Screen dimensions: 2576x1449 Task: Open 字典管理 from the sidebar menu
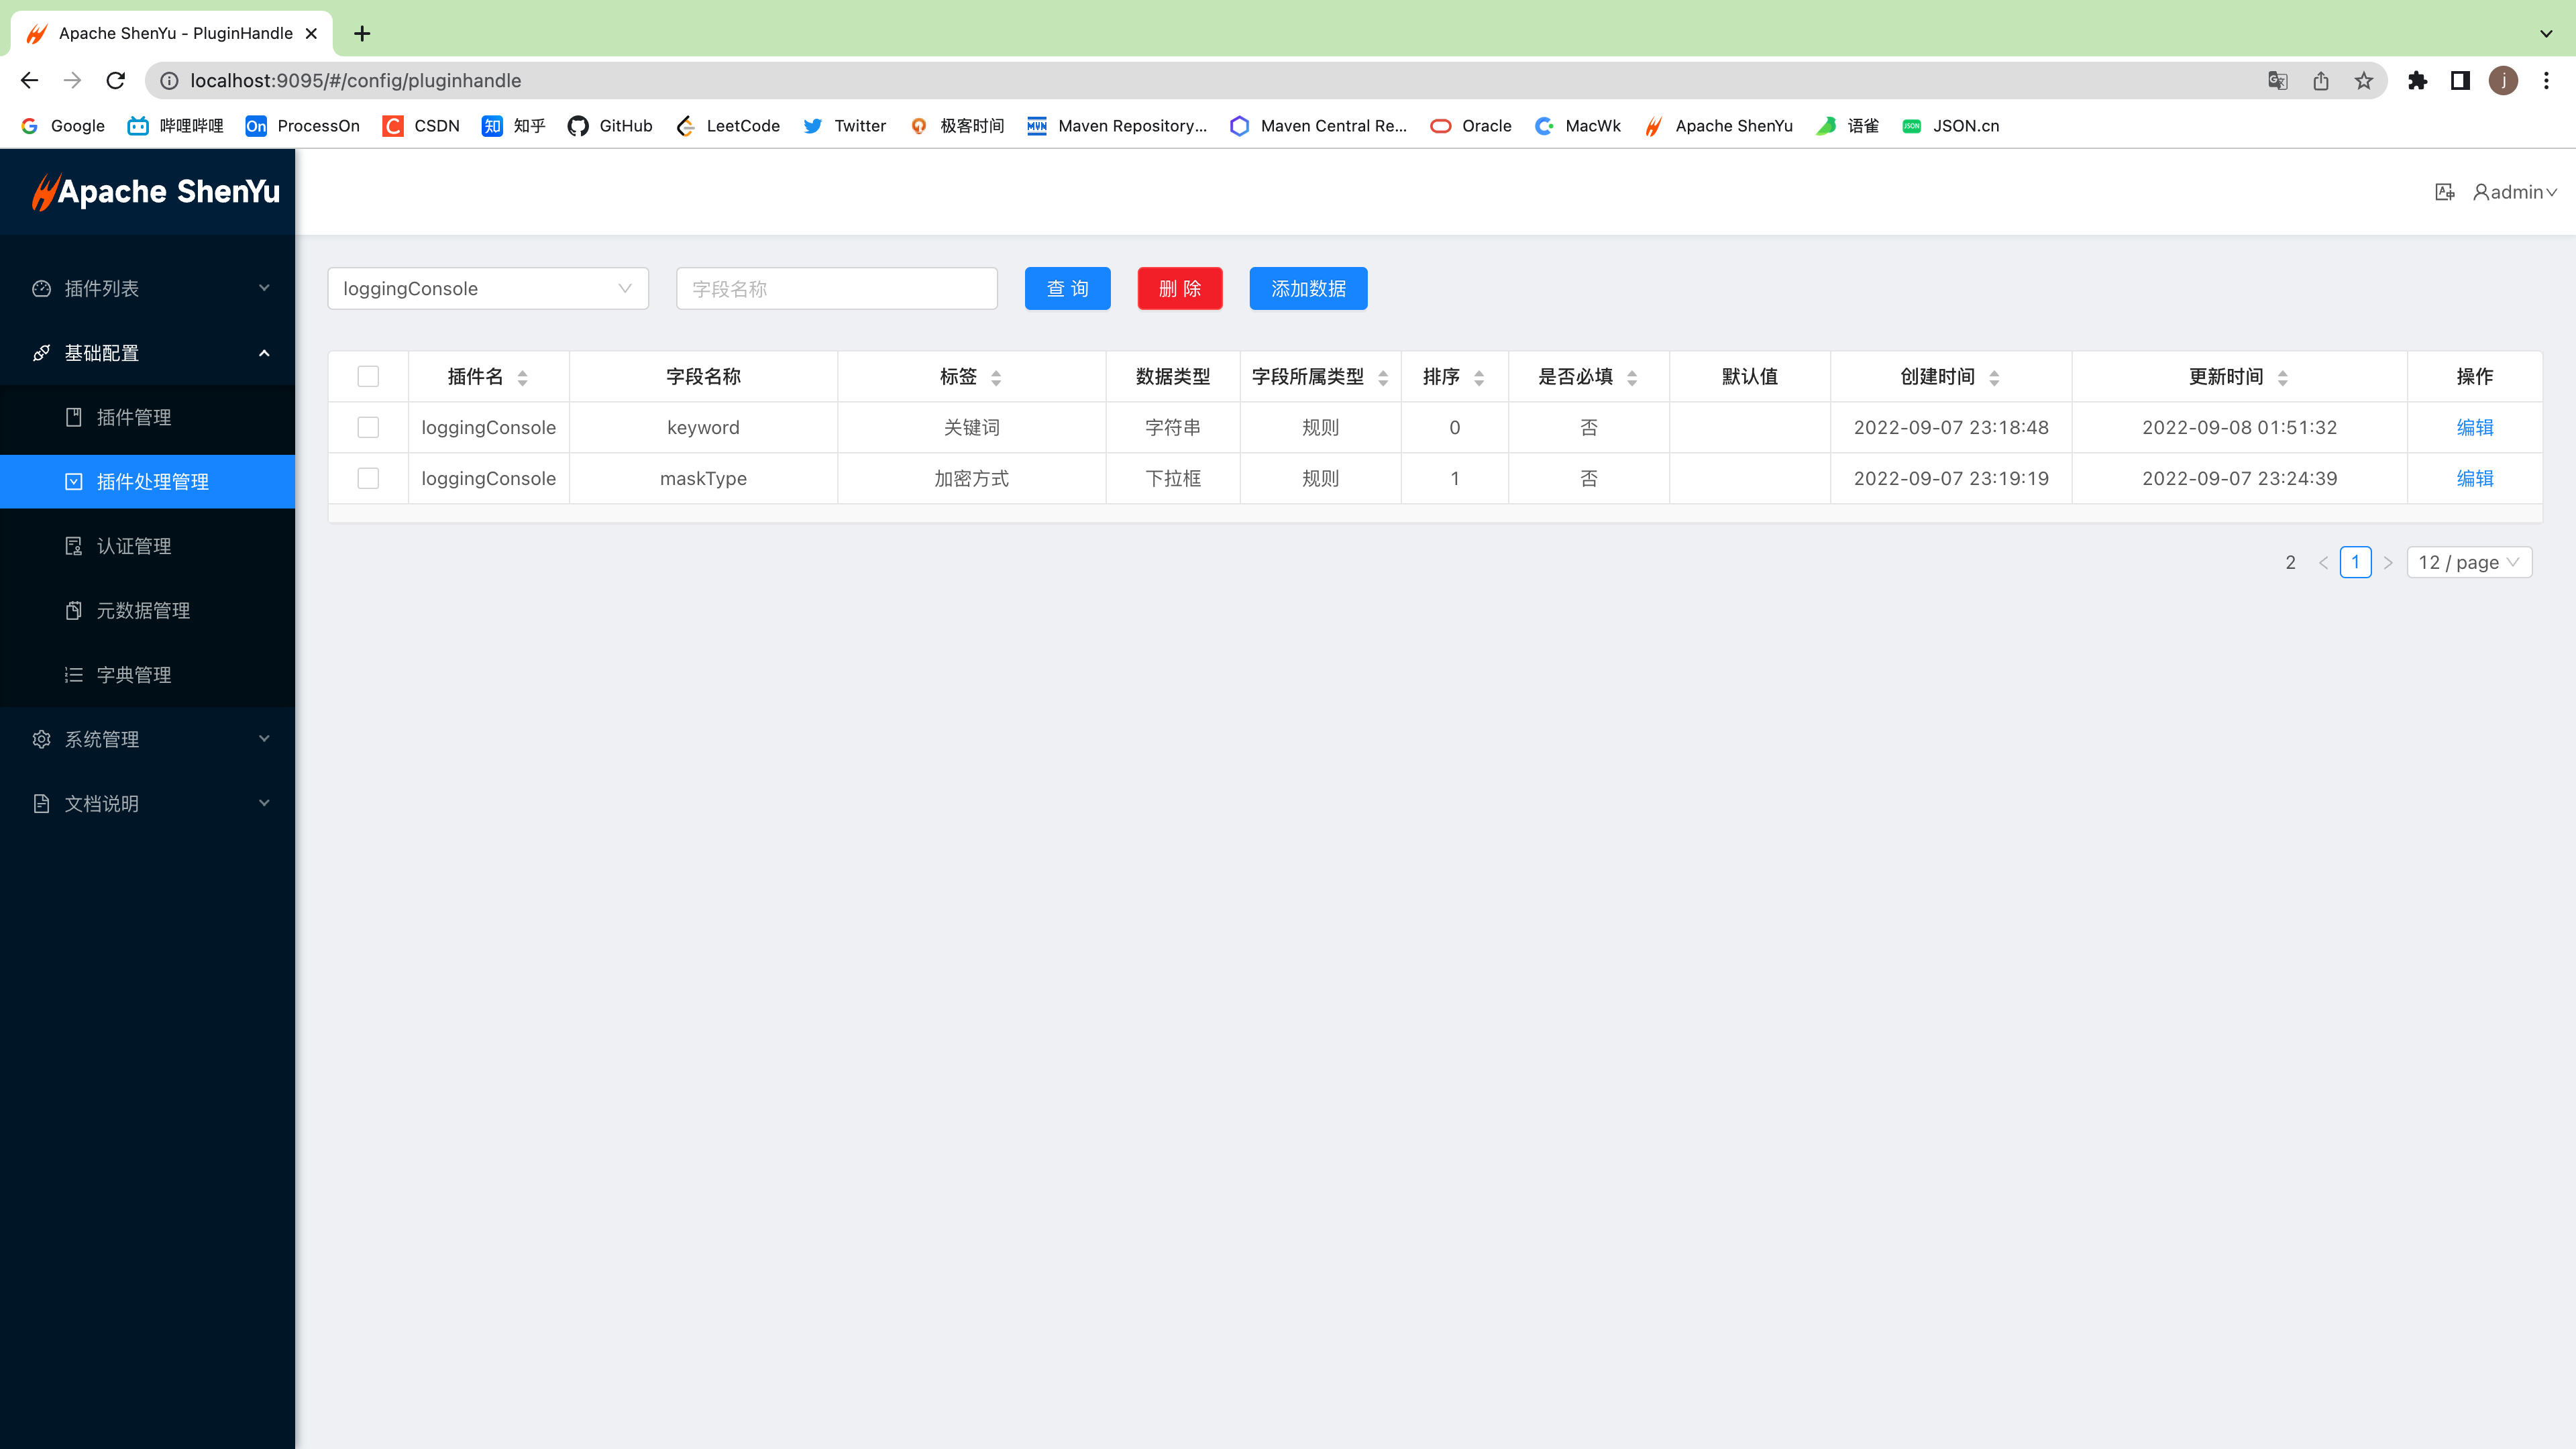click(x=134, y=675)
